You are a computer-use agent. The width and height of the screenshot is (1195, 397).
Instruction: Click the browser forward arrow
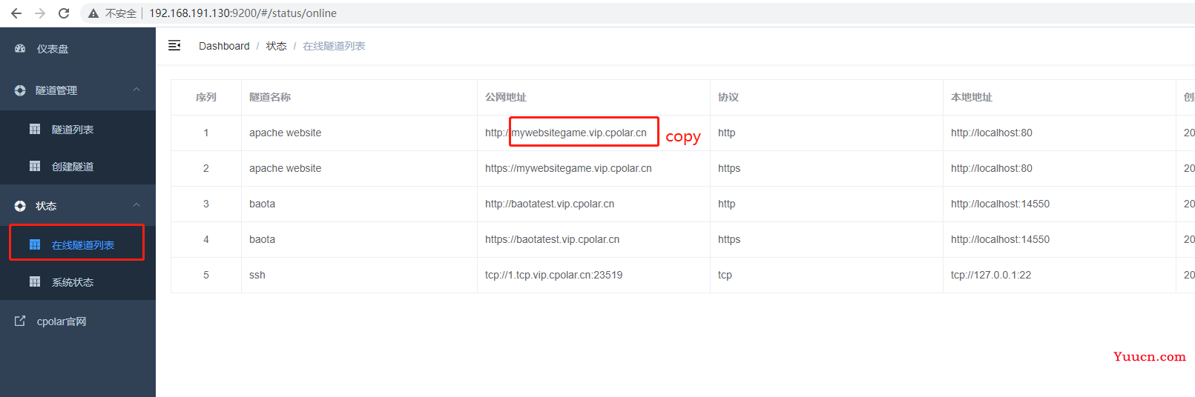click(40, 13)
